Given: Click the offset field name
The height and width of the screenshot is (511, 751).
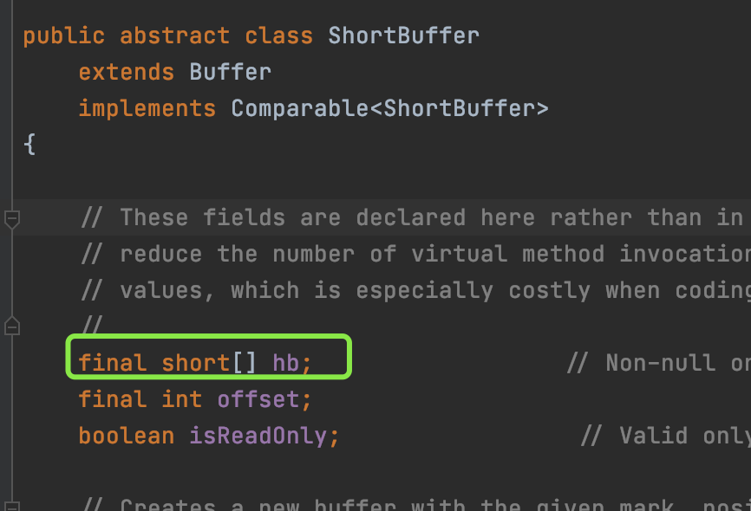Looking at the screenshot, I should point(258,399).
